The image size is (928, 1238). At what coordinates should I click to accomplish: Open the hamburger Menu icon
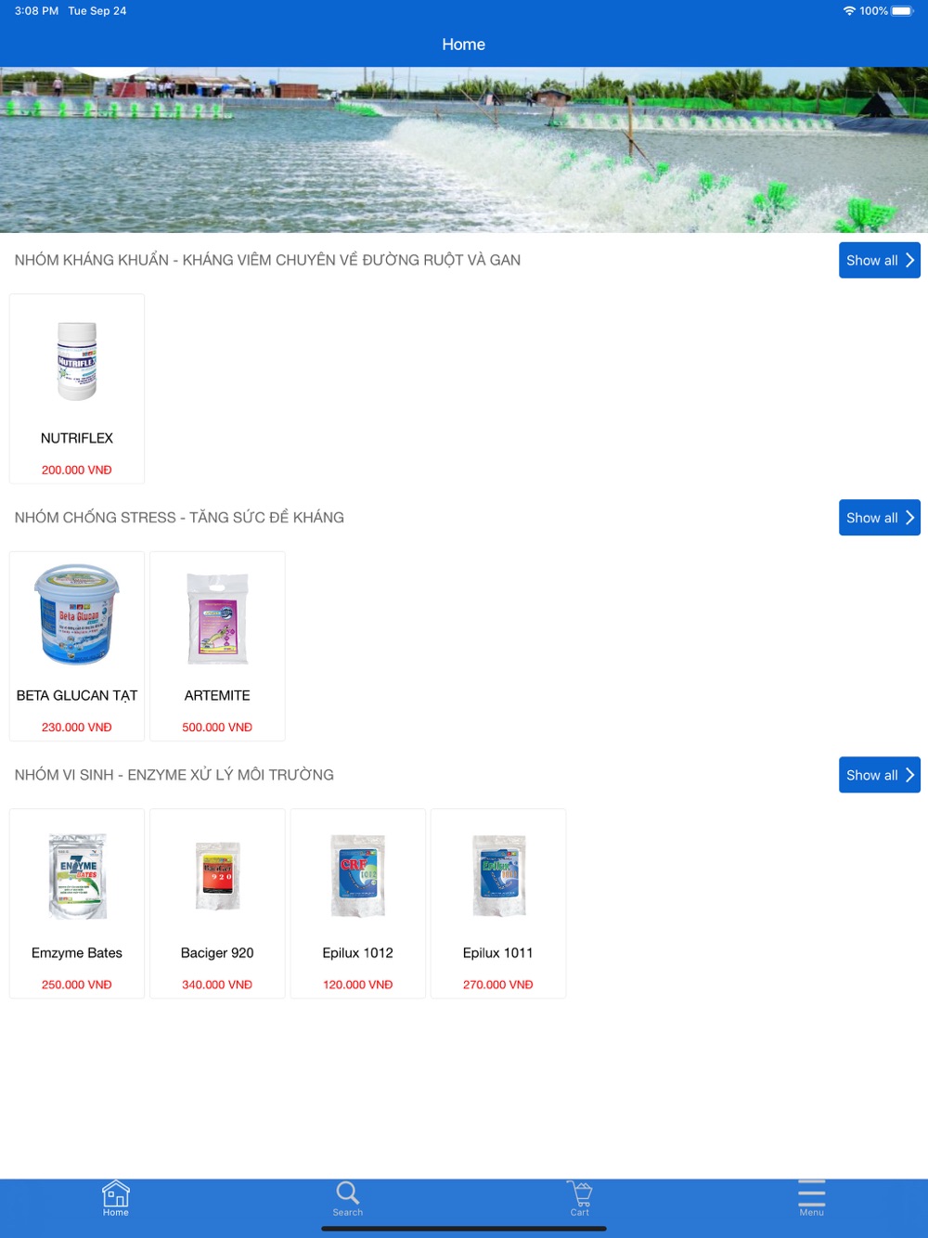click(811, 1193)
